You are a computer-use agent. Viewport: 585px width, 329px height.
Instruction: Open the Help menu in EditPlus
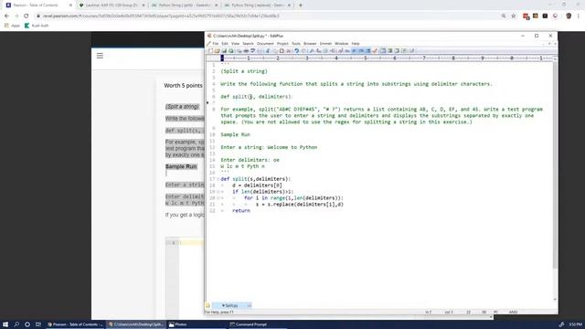pos(356,44)
